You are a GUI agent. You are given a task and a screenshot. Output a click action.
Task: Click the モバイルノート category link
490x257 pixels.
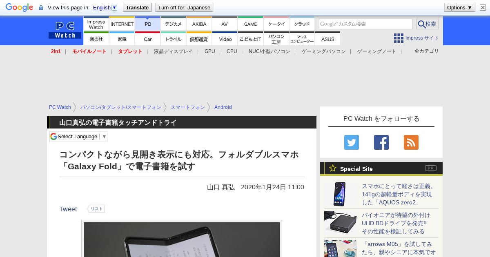point(89,51)
